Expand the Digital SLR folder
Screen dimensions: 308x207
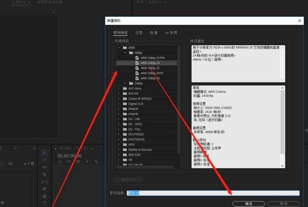[118, 104]
